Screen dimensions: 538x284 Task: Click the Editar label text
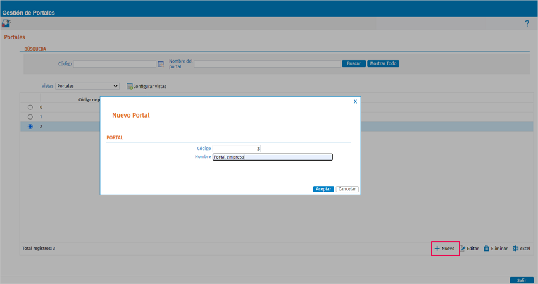click(x=472, y=249)
